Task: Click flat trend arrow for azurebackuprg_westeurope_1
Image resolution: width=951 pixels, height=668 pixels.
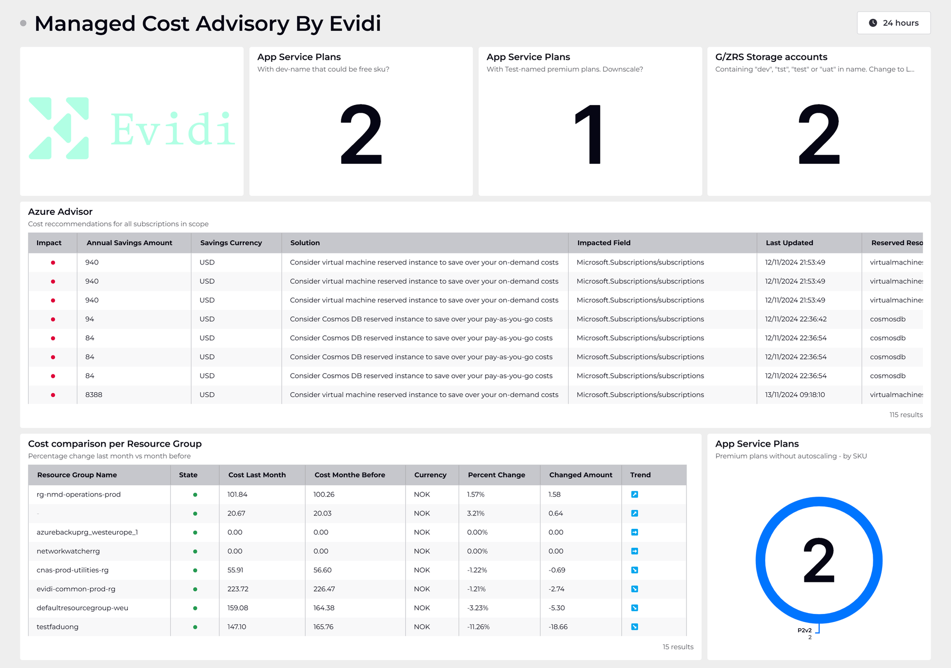Action: pyautogui.click(x=634, y=532)
